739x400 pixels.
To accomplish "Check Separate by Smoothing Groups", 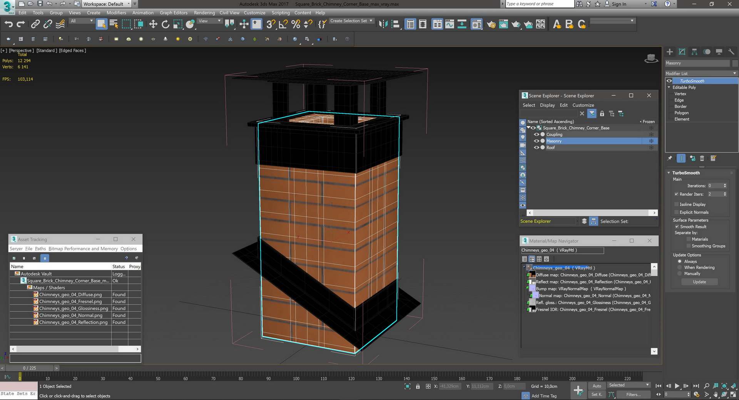I will 689,246.
